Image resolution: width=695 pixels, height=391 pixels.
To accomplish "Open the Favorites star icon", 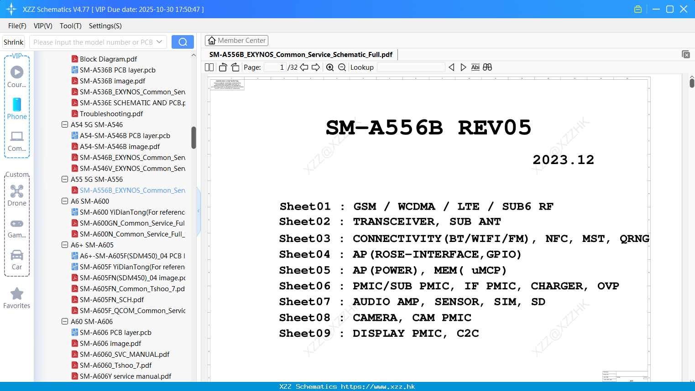I will [17, 293].
